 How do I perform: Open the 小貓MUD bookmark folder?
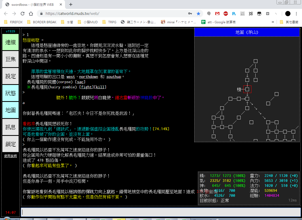[88, 22]
